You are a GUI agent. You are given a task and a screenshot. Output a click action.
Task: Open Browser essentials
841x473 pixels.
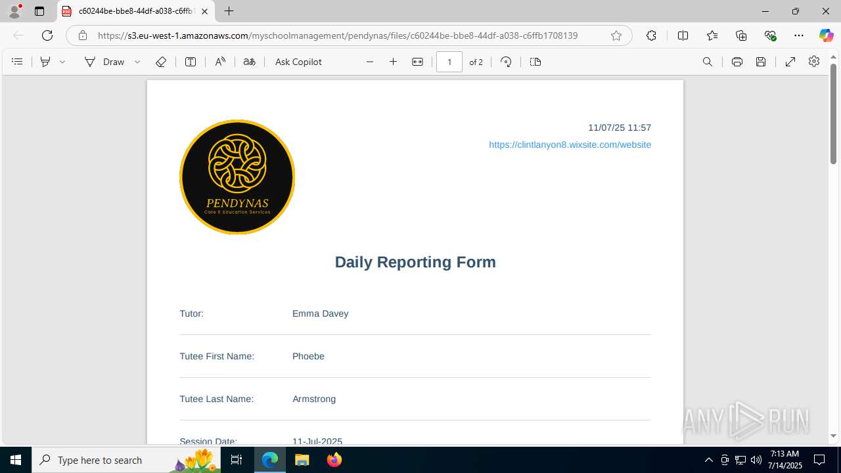click(771, 35)
